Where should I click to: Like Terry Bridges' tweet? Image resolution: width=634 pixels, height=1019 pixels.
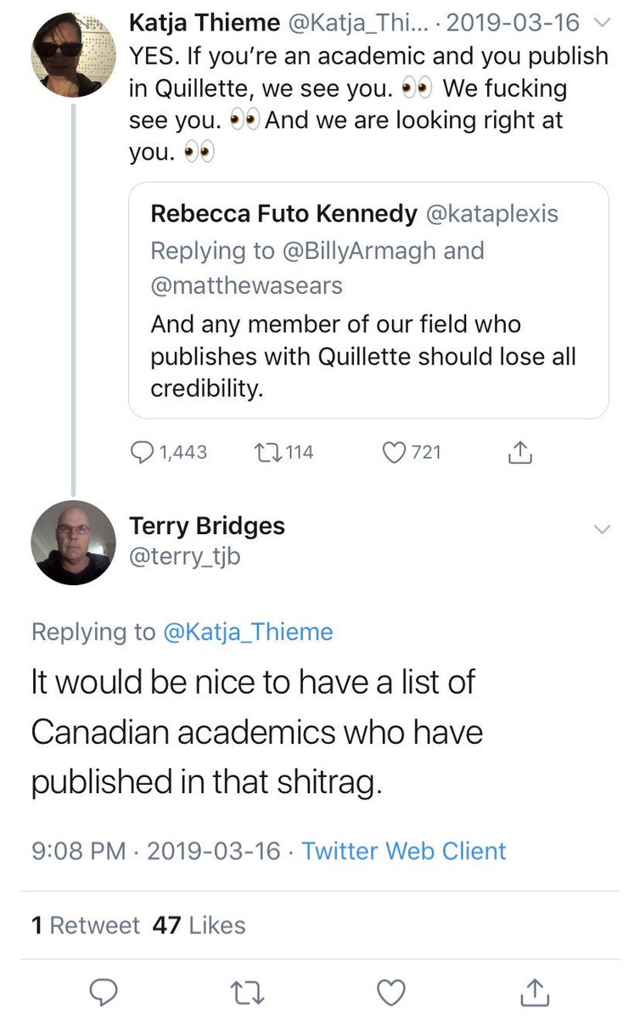[x=390, y=991]
